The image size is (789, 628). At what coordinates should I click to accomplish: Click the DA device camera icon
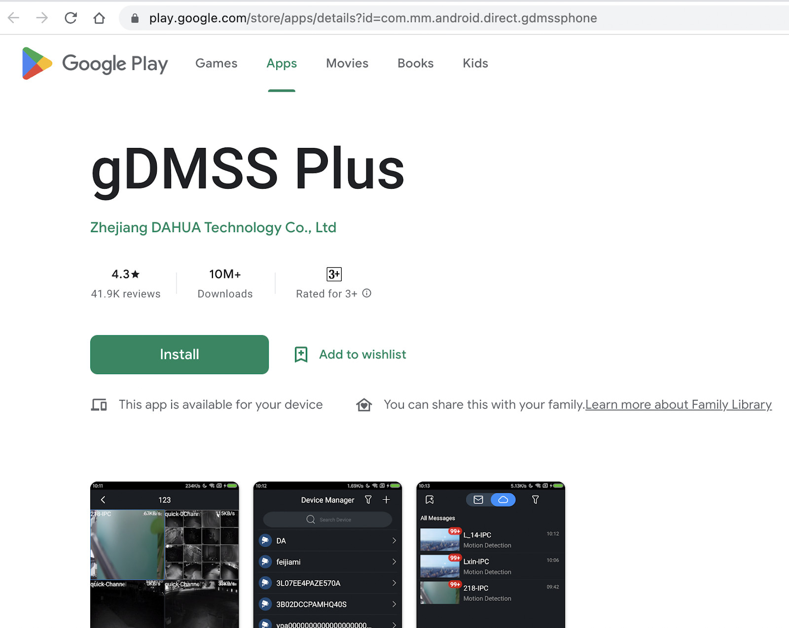(x=265, y=541)
